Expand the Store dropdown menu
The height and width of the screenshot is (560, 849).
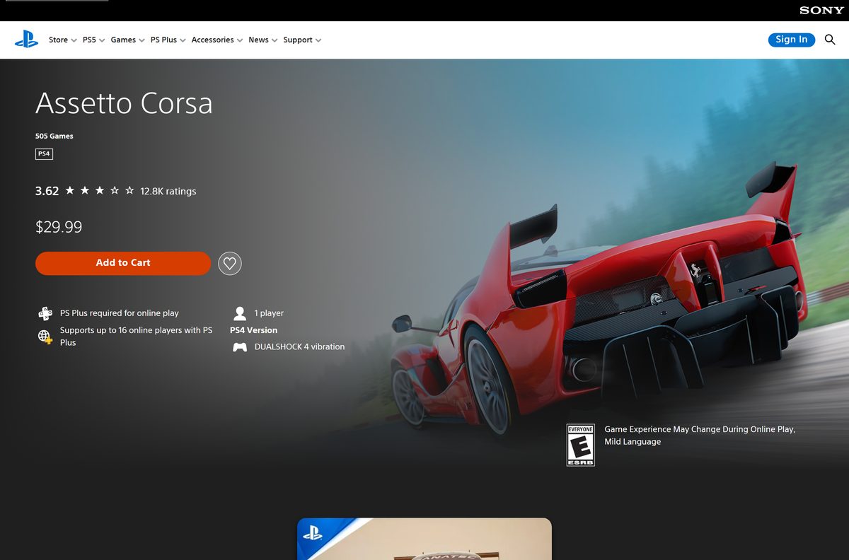62,40
